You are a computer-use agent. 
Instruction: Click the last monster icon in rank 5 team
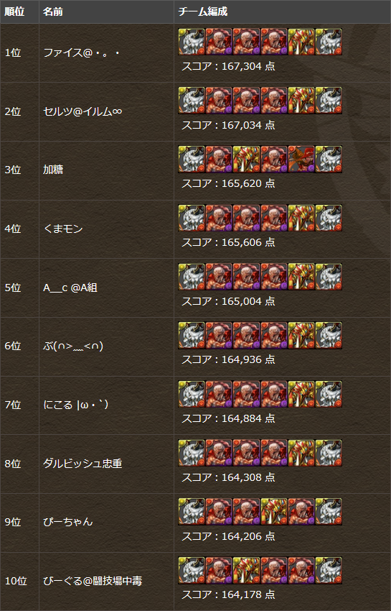click(329, 277)
